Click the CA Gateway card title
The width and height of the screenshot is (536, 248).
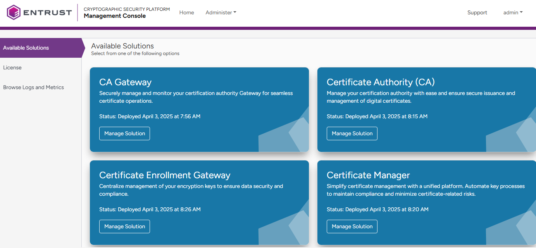coord(125,82)
